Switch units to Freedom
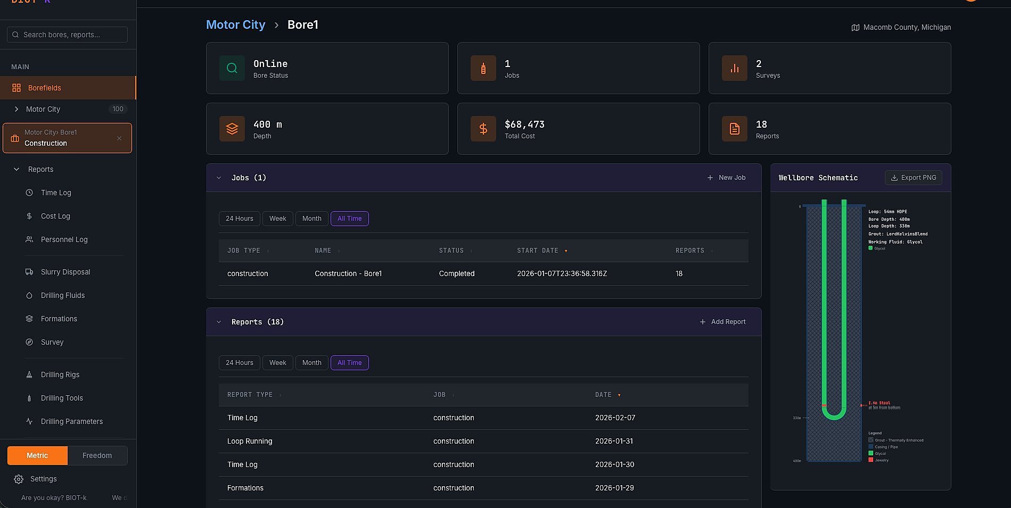Viewport: 1011px width, 508px height. [x=97, y=455]
